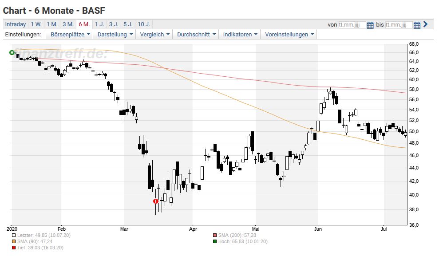Click the 'Jul' x-axis label
Screen dimensions: 439x256
[384, 229]
